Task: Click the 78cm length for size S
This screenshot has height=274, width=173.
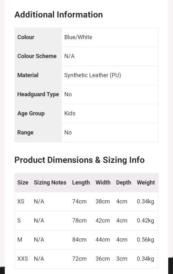Action: click(79, 221)
